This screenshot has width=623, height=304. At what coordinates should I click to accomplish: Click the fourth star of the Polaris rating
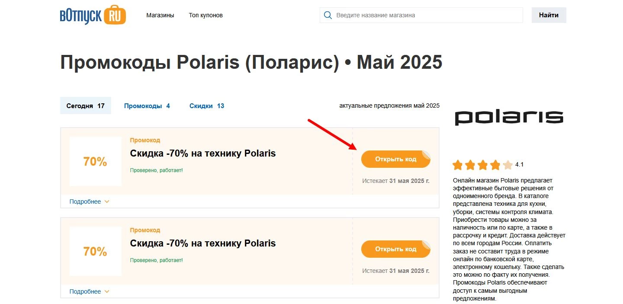[495, 165]
